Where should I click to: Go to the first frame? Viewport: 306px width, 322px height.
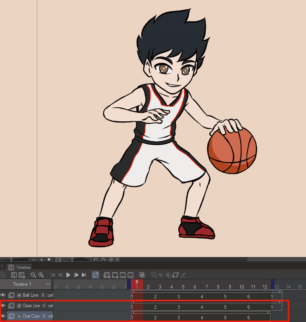[x=53, y=275]
